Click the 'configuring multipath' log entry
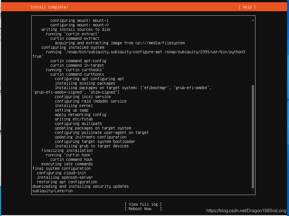 pos(78,123)
